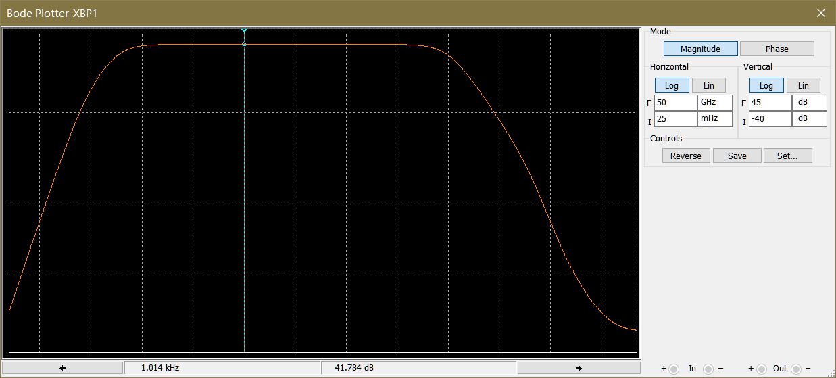Open the Set... dialog
The width and height of the screenshot is (836, 378).
click(788, 156)
